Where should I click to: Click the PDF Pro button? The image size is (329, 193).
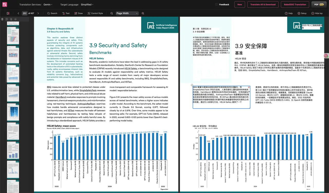(x=319, y=5)
